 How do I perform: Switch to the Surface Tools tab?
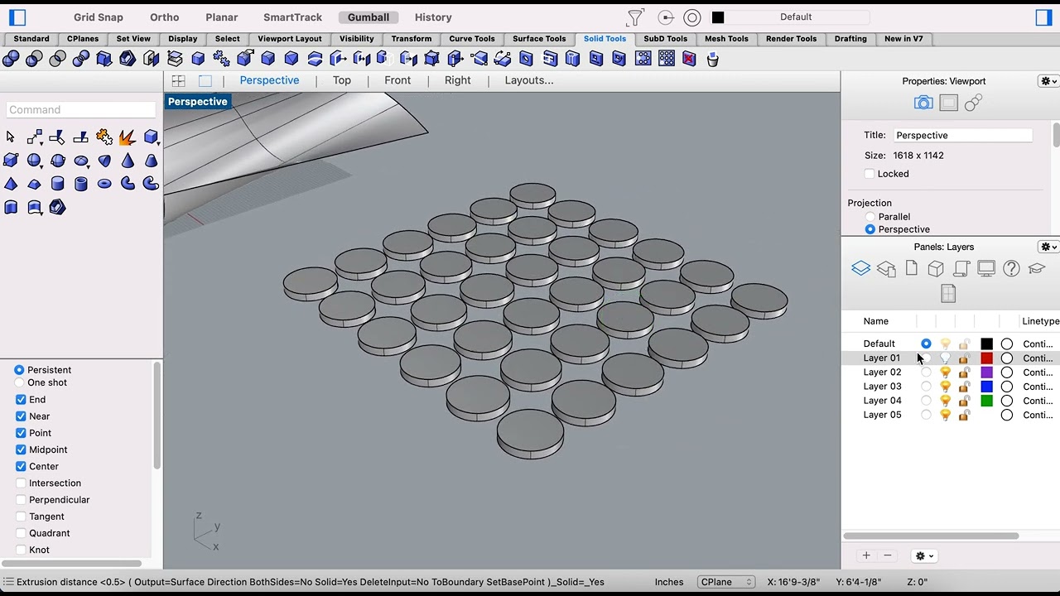pos(539,39)
